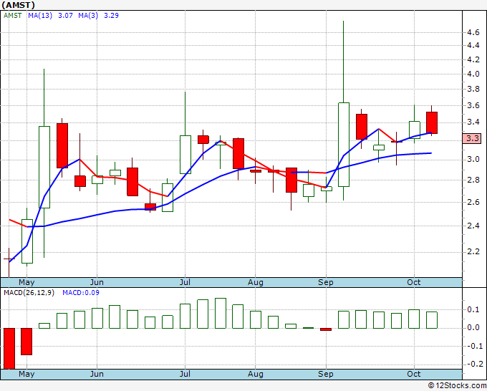Viewport: 487px width, 391px height.
Task: Click the 2.4 price axis label
Action: pyautogui.click(x=473, y=226)
